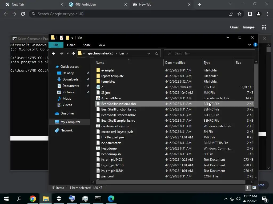Switch to large icons view layout
Screen dimensions: 273x204
pyautogui.click(x=254, y=188)
